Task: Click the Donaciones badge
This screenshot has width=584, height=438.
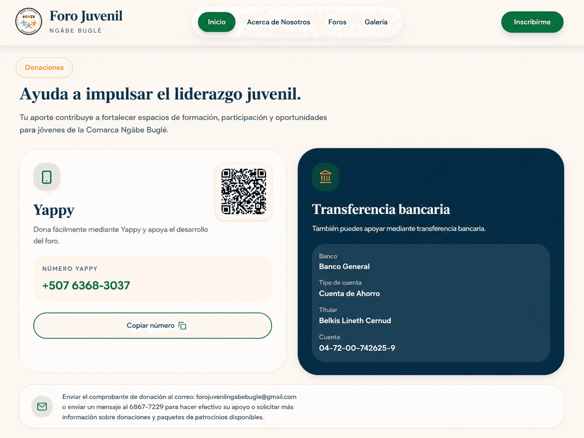Action: coord(44,67)
